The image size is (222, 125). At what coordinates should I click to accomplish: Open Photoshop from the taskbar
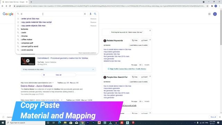pyautogui.click(x=93, y=123)
